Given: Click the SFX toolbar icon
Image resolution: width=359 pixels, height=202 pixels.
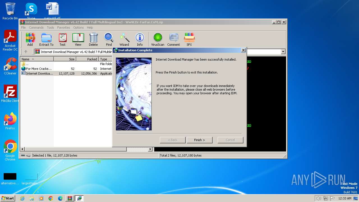Looking at the screenshot, I should coord(189,40).
